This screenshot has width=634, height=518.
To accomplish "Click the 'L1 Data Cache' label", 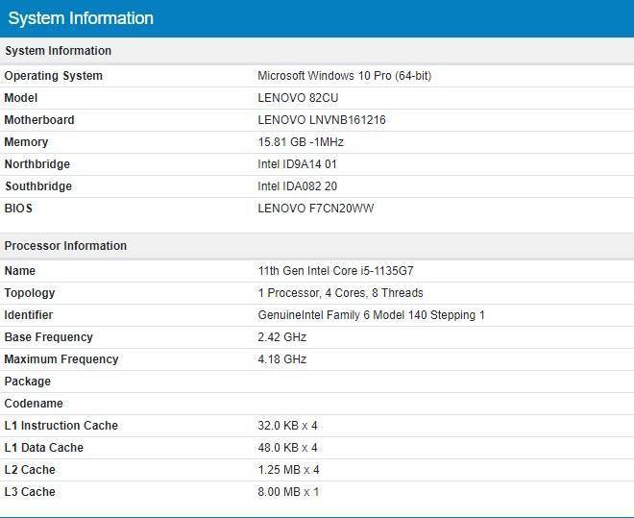I will [x=43, y=448].
